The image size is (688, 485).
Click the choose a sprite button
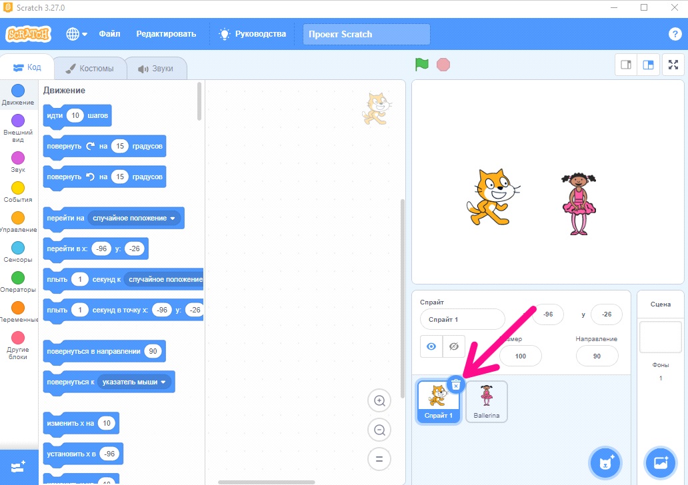coord(605,462)
